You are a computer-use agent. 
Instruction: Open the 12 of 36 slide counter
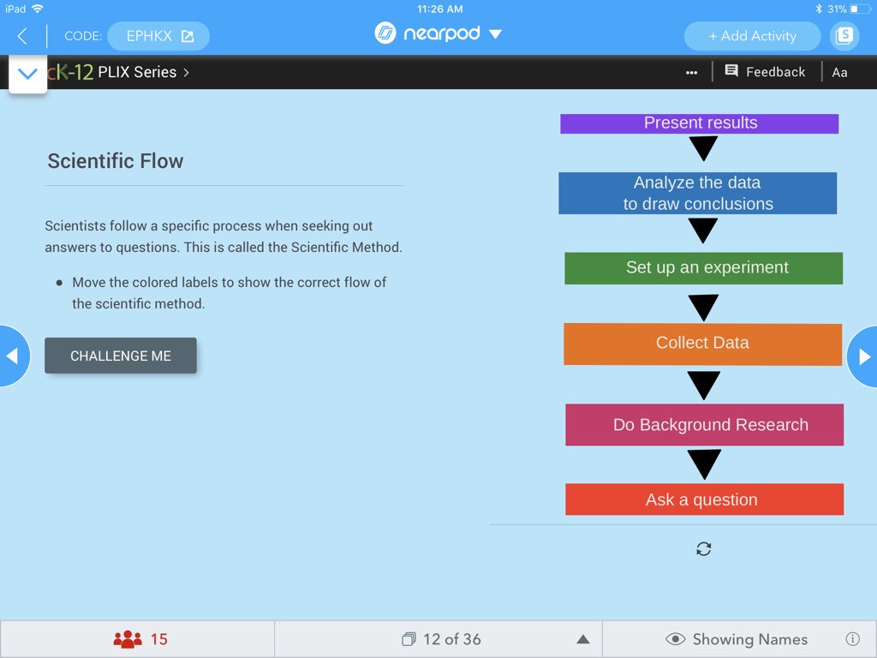[x=441, y=639]
